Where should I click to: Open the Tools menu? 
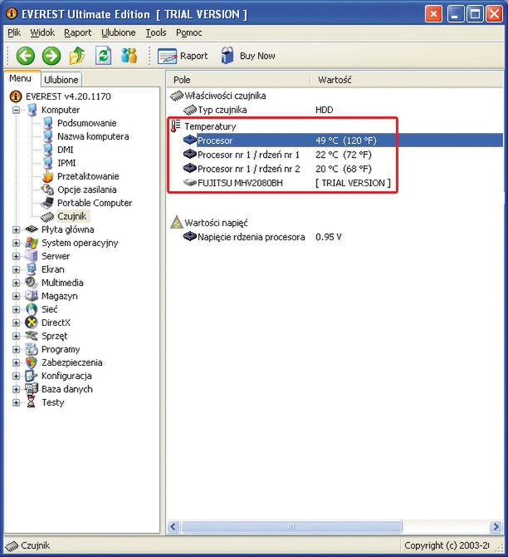[x=156, y=32]
